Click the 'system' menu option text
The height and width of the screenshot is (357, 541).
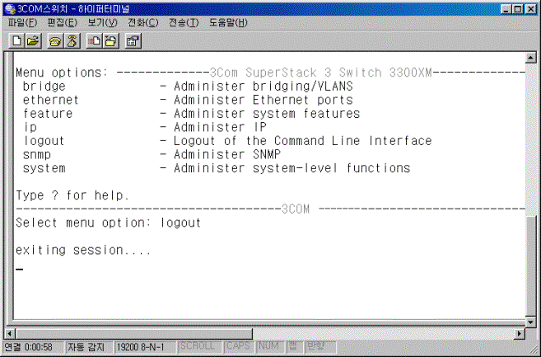(x=44, y=168)
